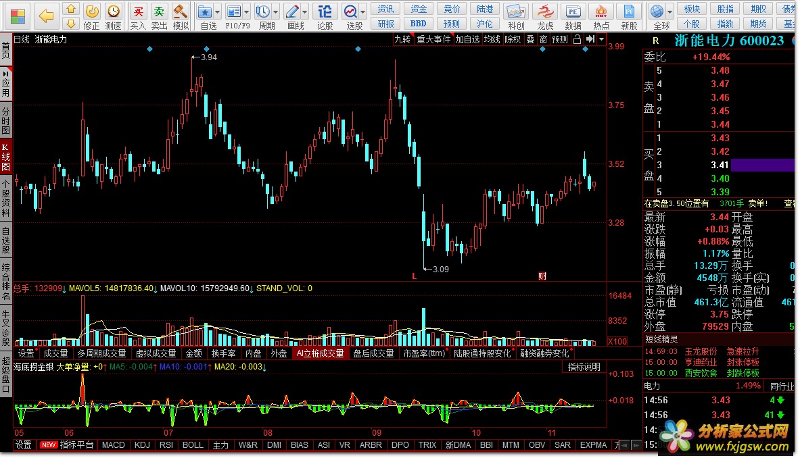Image resolution: width=800 pixels, height=458 pixels.
Task: Click 指标说明 indicator description button
Action: click(x=584, y=367)
